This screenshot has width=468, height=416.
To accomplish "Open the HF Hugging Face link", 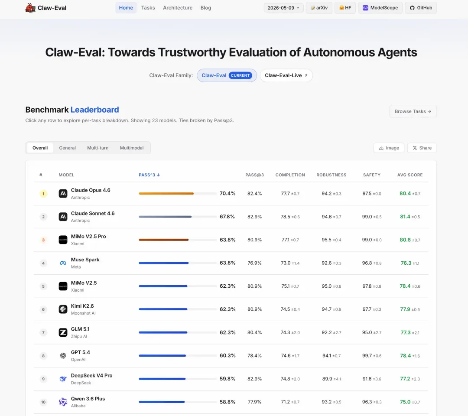I will (345, 8).
